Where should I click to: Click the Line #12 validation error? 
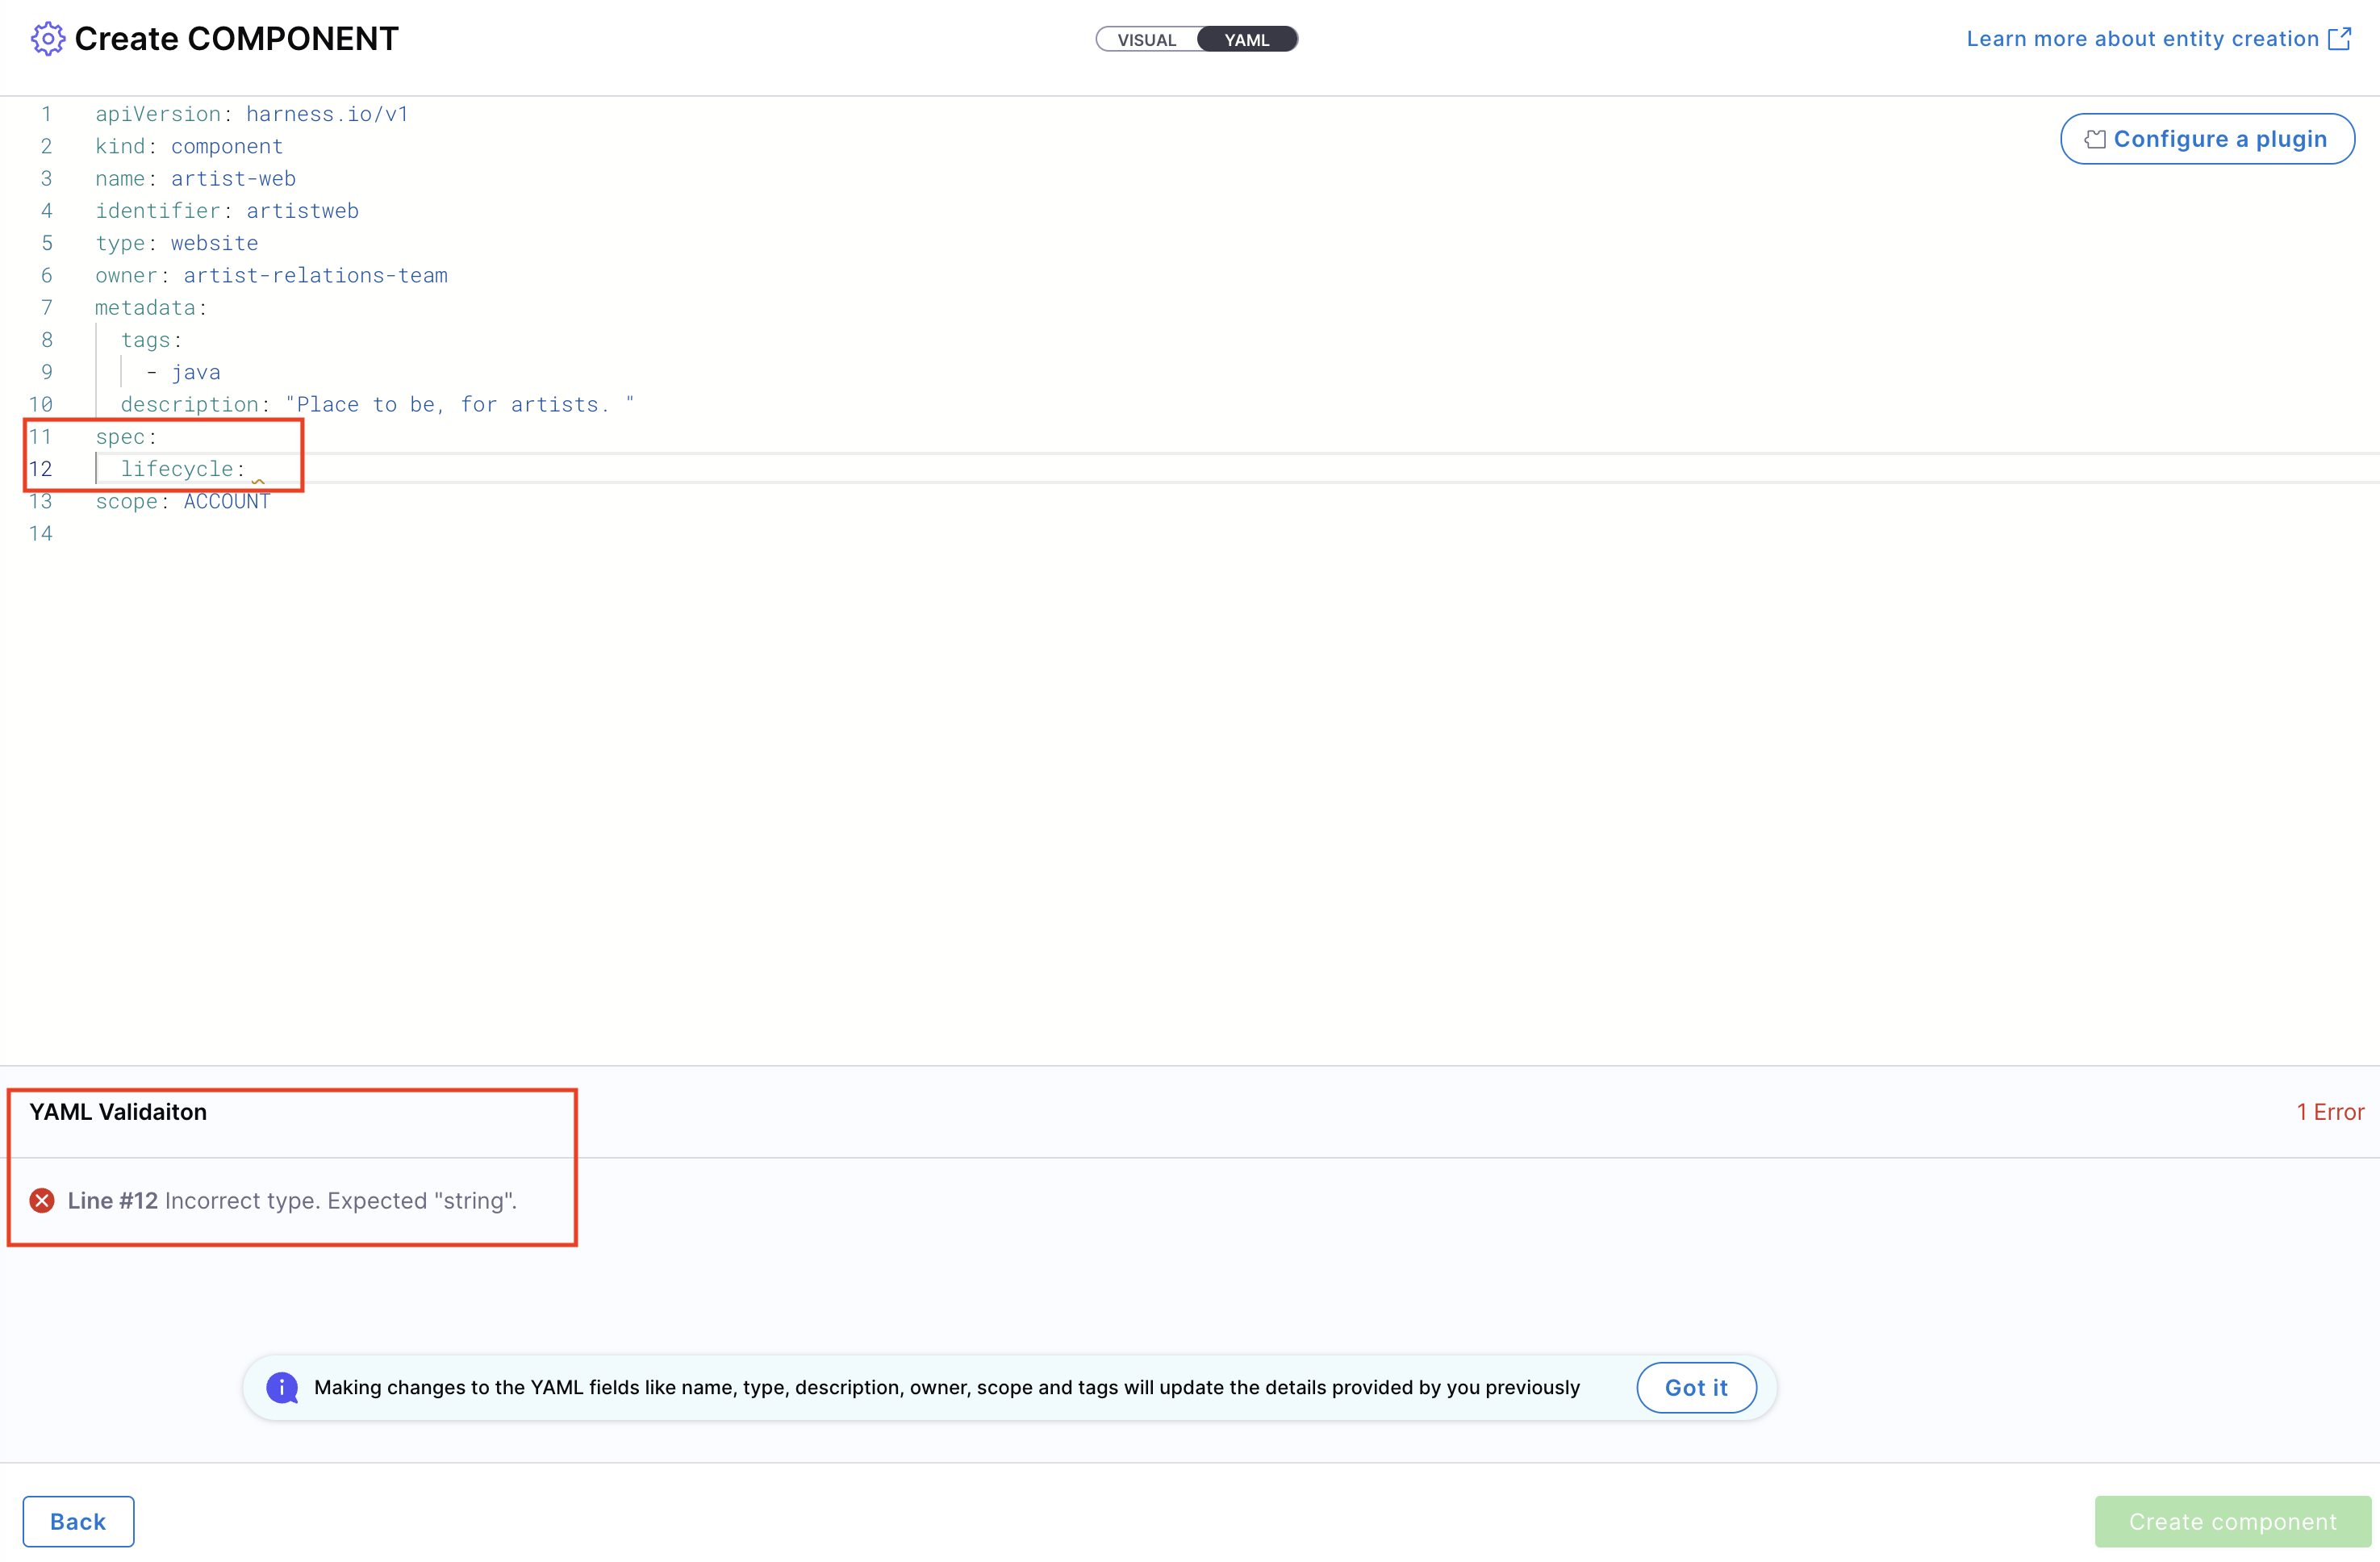[x=292, y=1200]
